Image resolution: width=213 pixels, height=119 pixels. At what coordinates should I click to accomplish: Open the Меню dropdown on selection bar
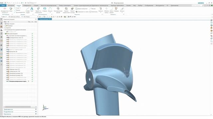[4, 17]
